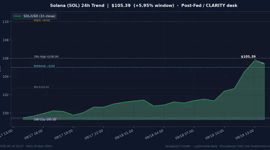Click the "Ref/break ~$105" level label

[44, 66]
